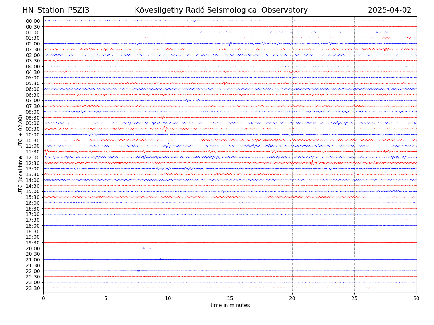Click the large red spike on the 12:30 trace
The height and width of the screenshot is (325, 434).
312,162
